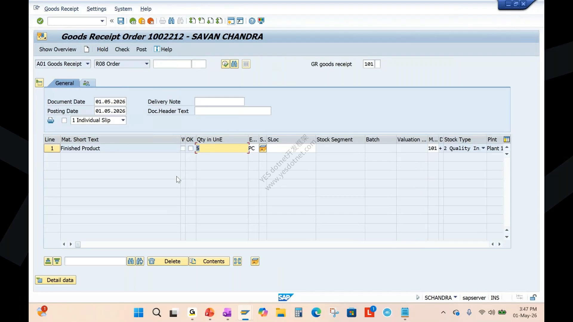Click the storage location search icon in row
The image size is (573, 322).
pyautogui.click(x=263, y=148)
